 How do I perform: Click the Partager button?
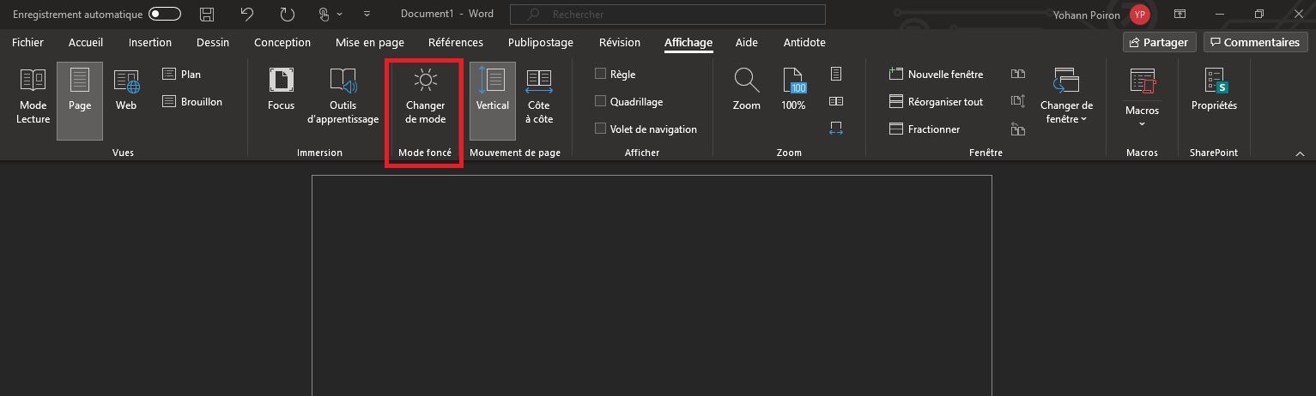click(1159, 43)
